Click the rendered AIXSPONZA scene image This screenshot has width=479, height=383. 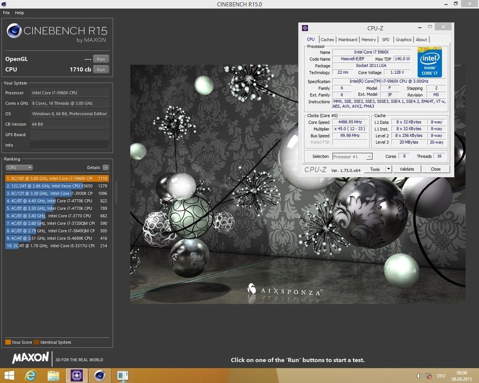[x=298, y=184]
